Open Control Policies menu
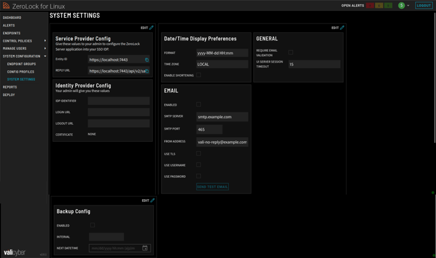Screen dimensions: 436x258 (17, 40)
